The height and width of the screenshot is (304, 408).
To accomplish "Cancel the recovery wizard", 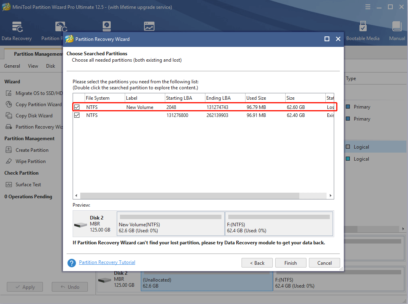I will tap(325, 263).
